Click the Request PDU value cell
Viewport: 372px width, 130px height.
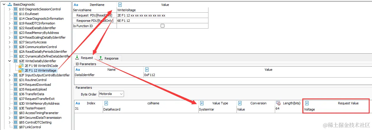click(162, 15)
